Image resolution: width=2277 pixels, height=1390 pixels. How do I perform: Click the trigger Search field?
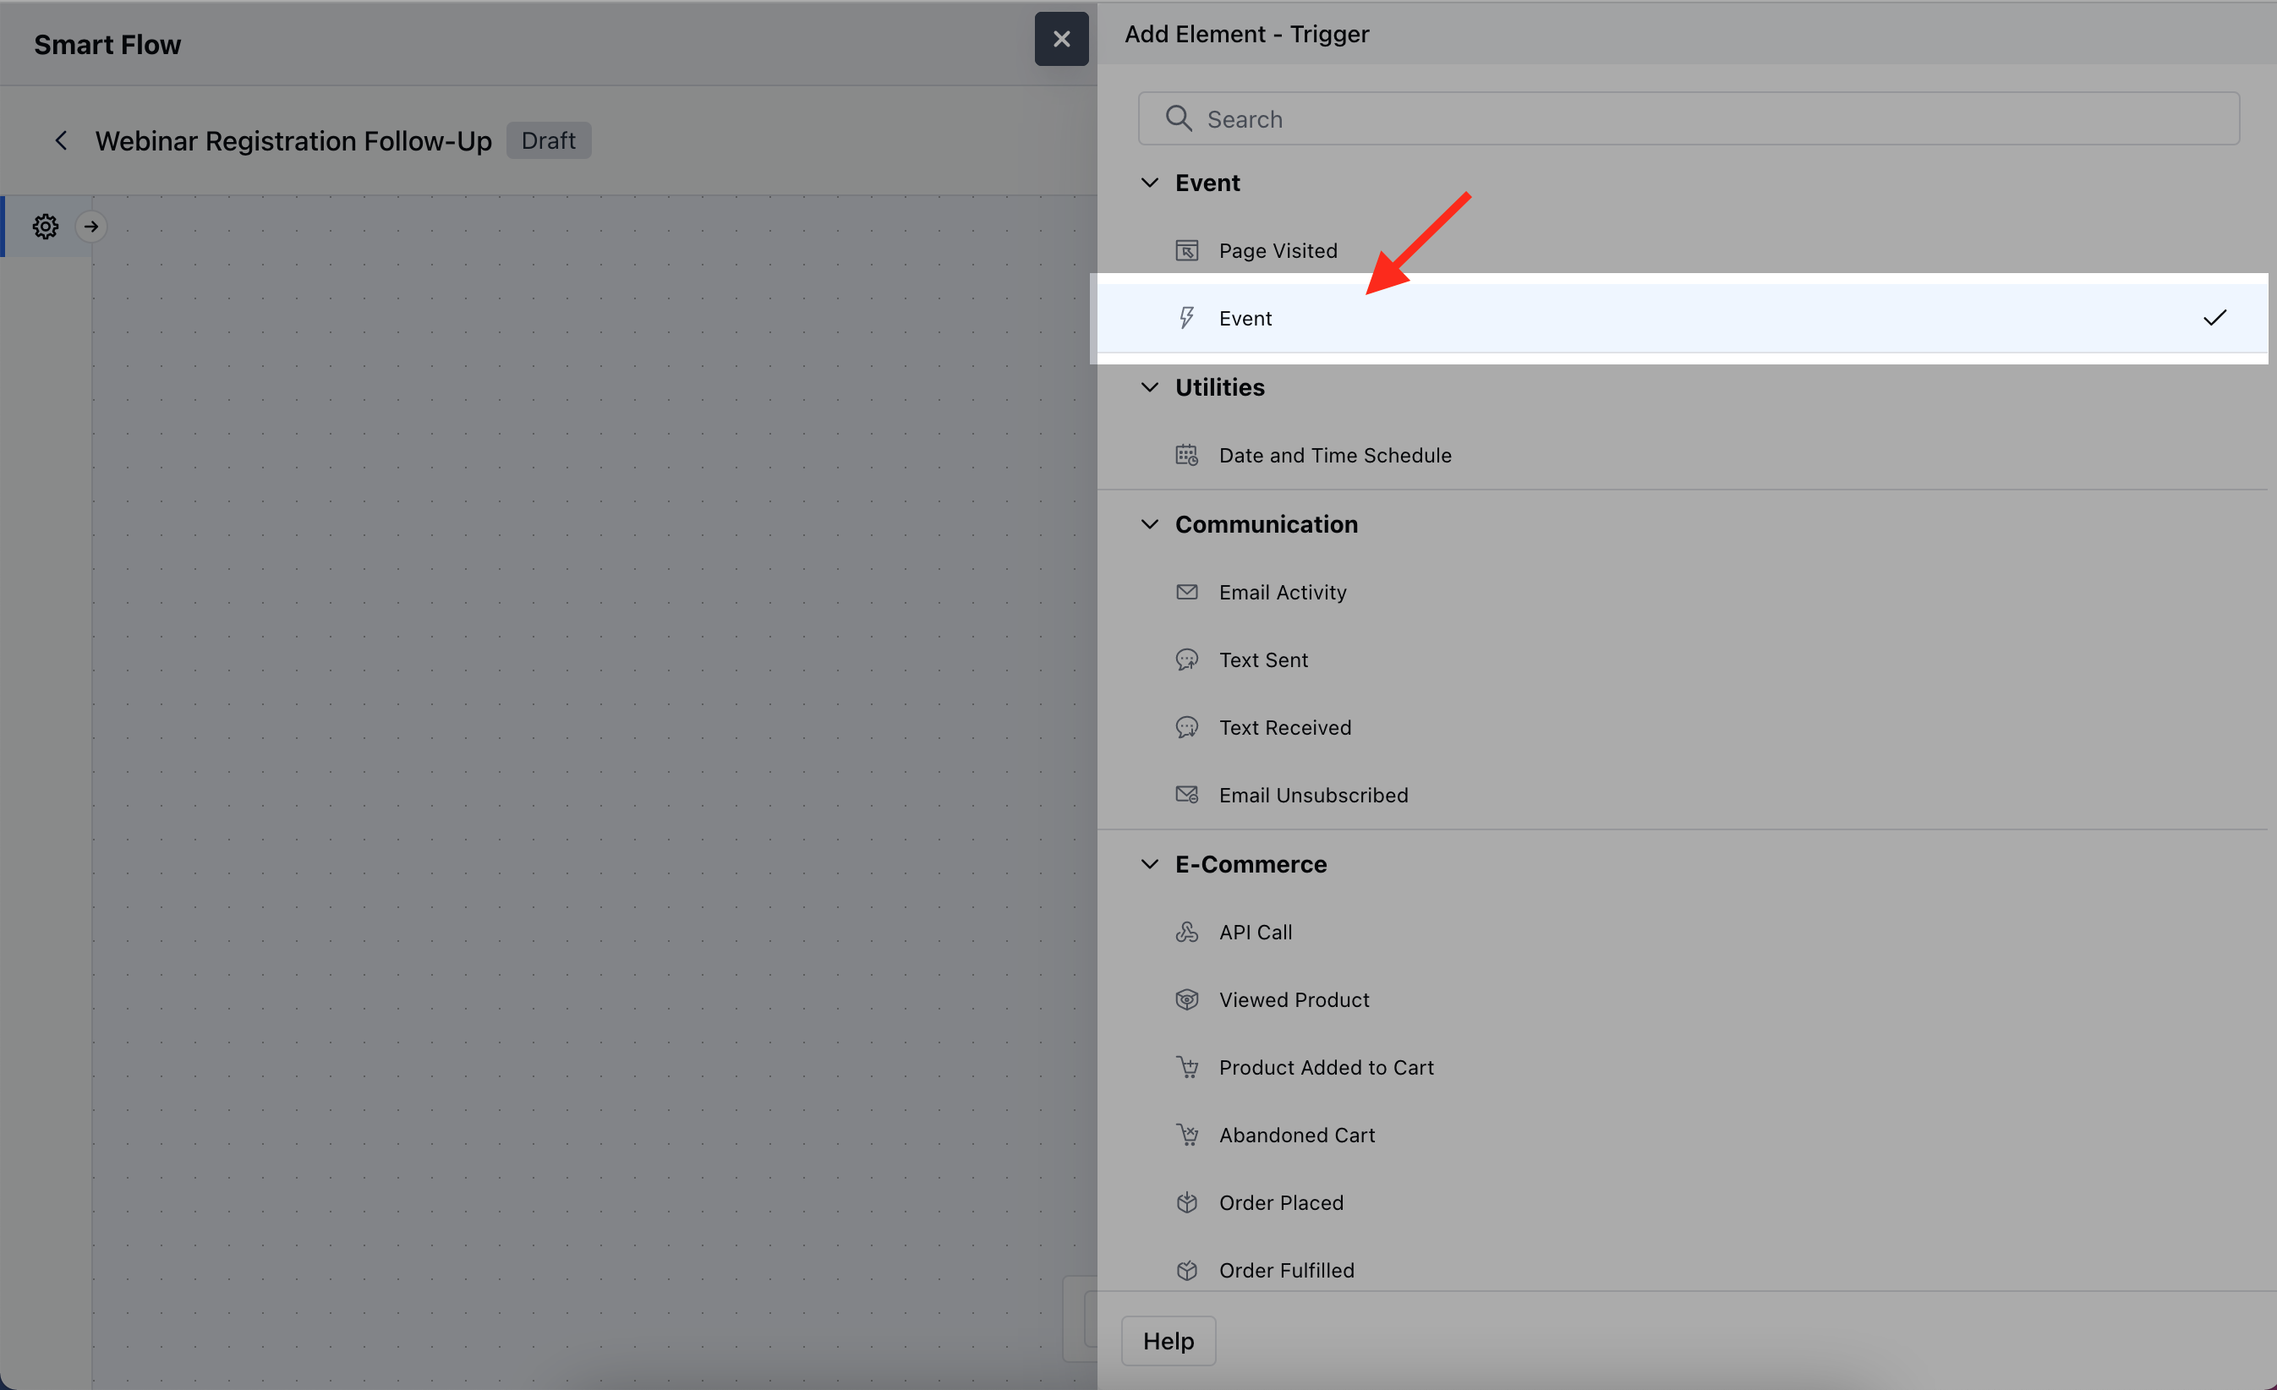pos(1688,118)
